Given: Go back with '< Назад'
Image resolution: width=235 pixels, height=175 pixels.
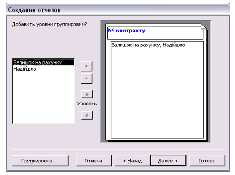Looking at the screenshot, I should point(133,161).
